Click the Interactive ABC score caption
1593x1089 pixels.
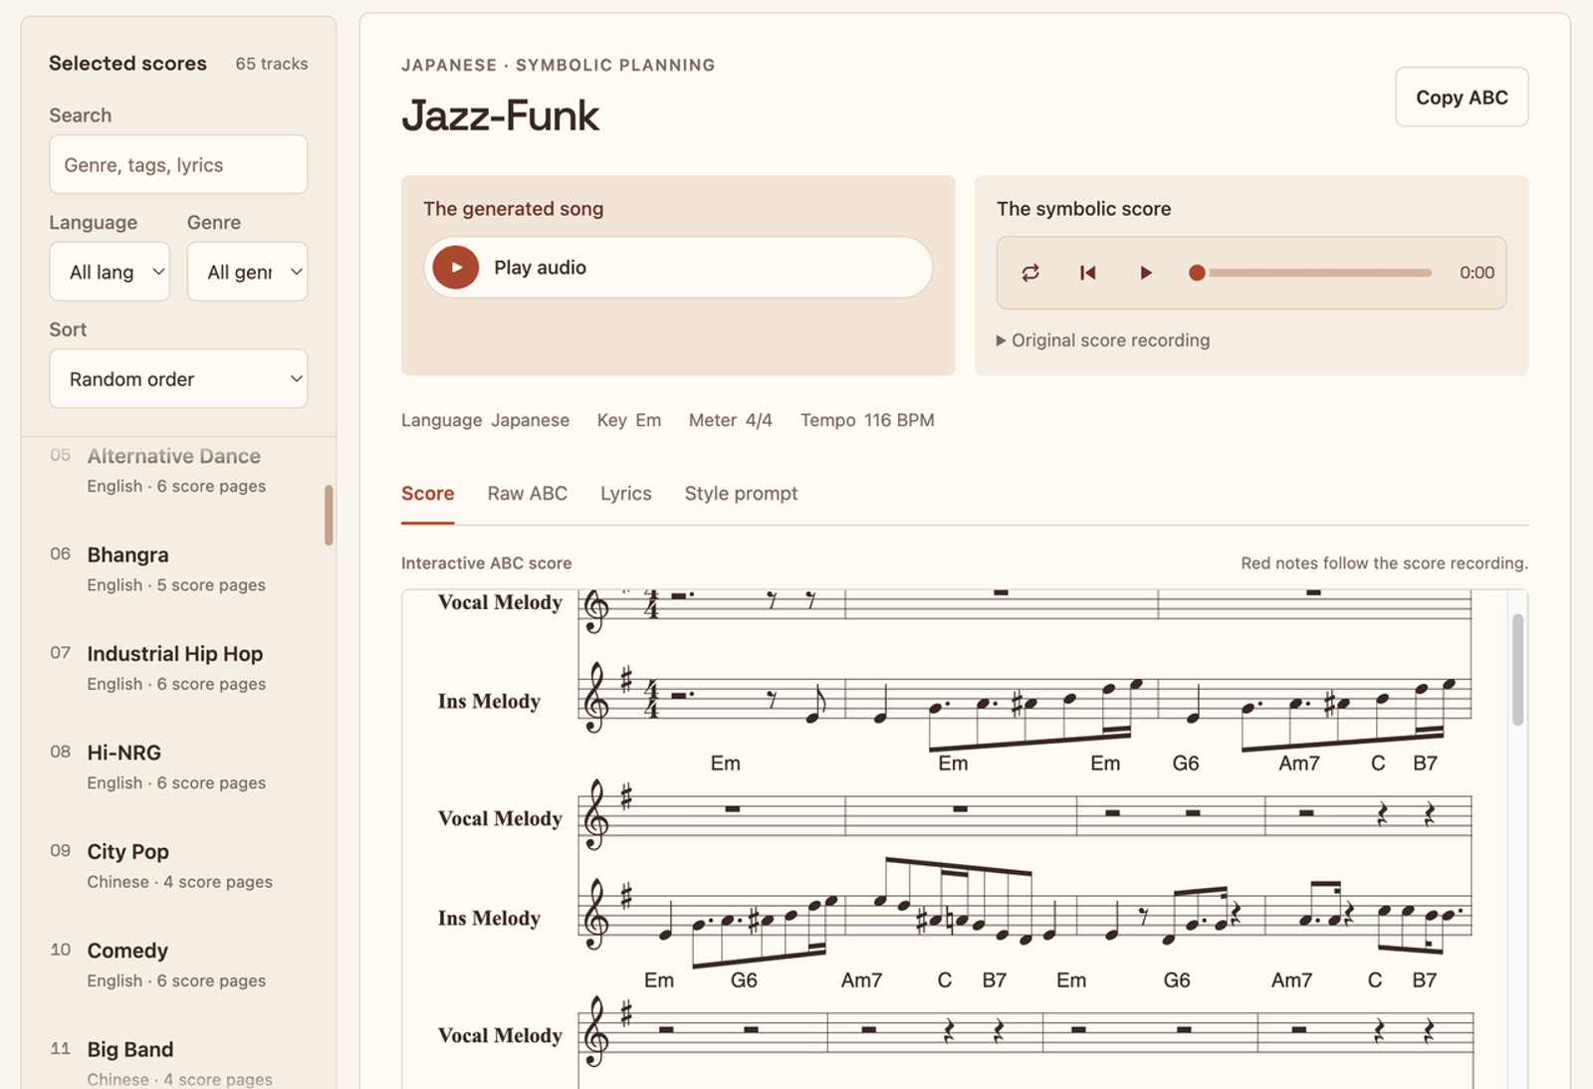(487, 563)
